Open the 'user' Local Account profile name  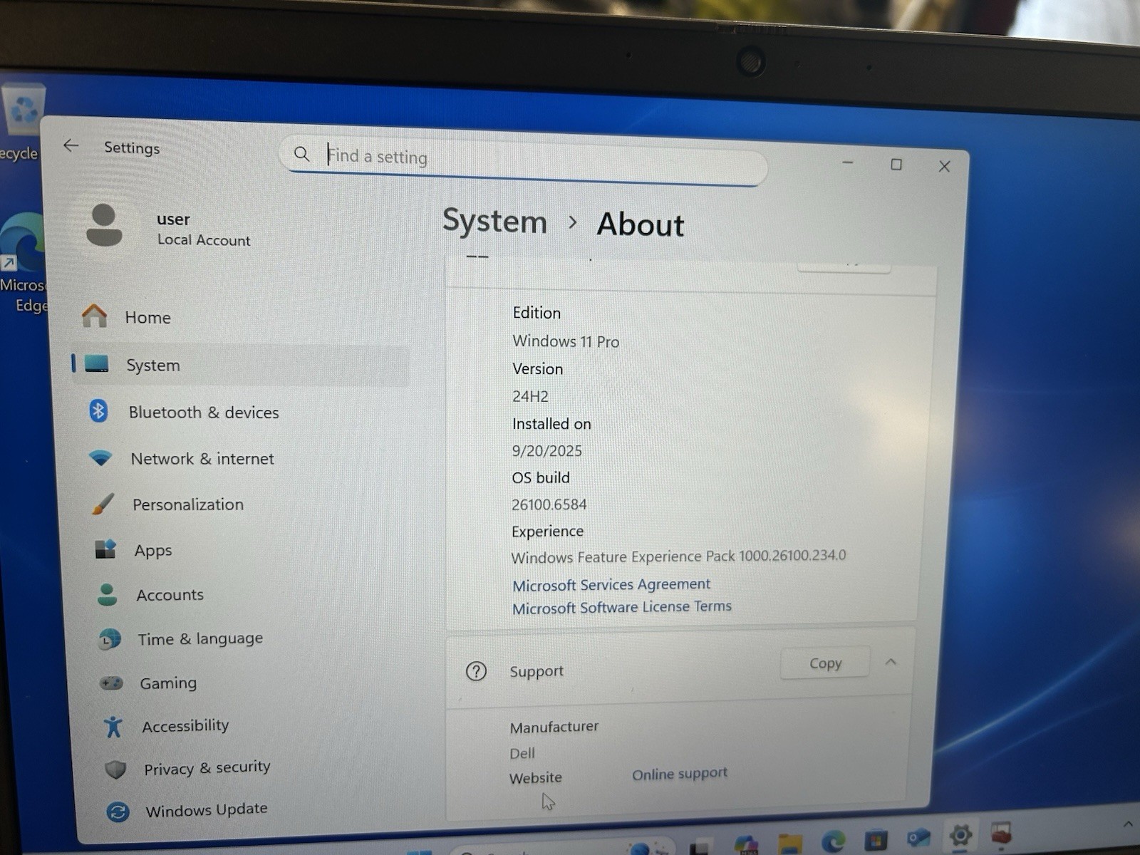point(173,219)
